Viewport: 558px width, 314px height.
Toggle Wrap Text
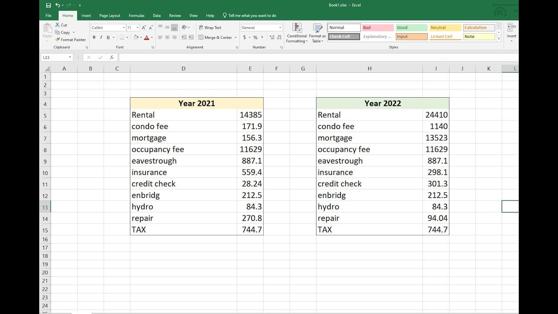[x=210, y=27]
